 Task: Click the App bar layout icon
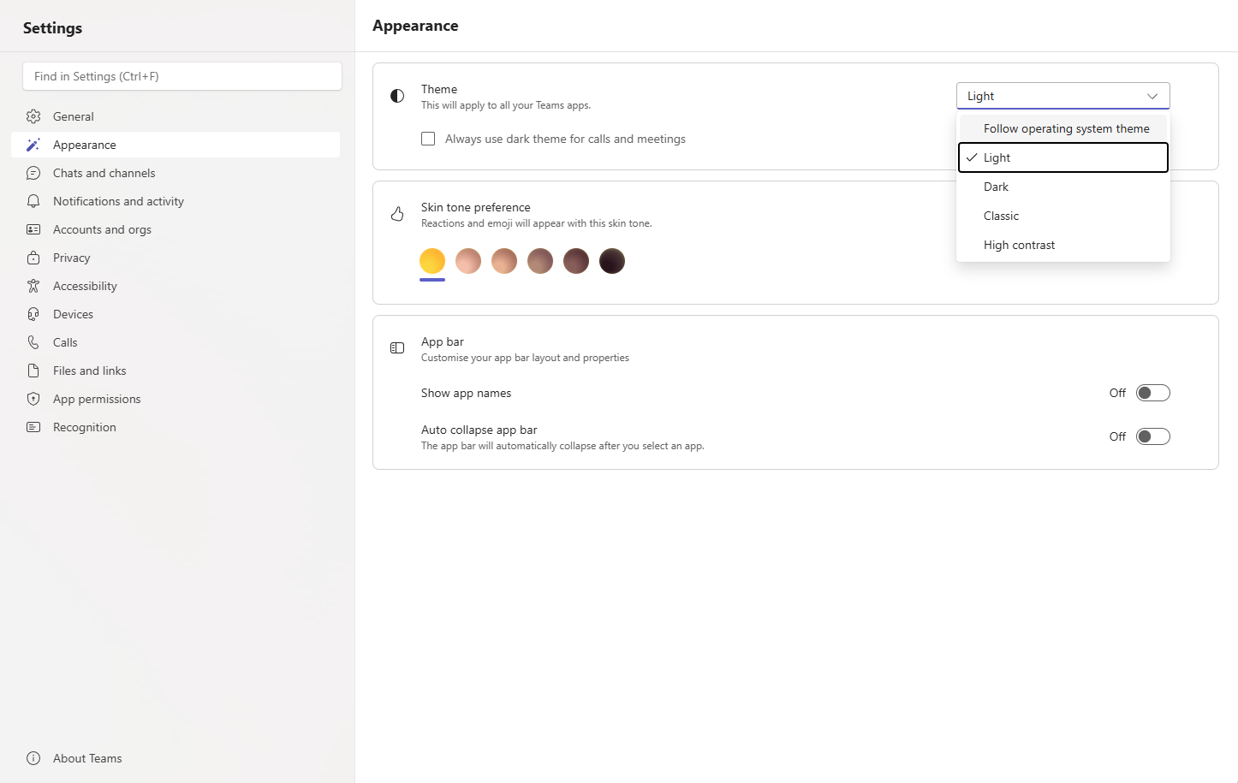(397, 348)
